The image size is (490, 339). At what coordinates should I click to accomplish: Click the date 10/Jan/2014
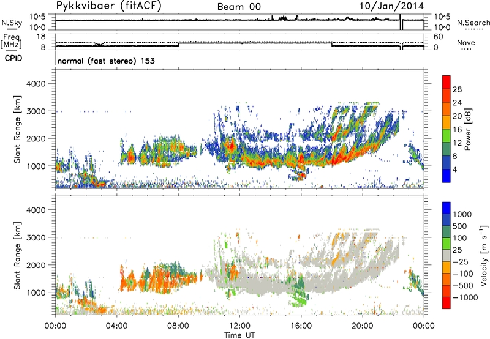(x=391, y=6)
